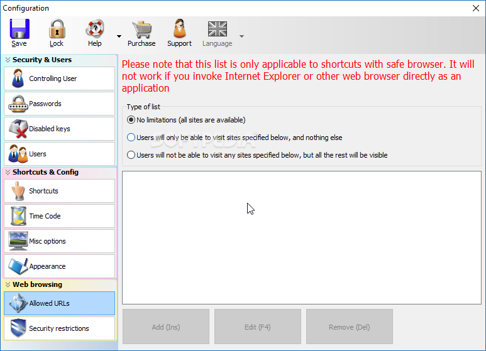Click the Allowed URLs globe icon
This screenshot has height=351, width=486.
click(x=18, y=303)
